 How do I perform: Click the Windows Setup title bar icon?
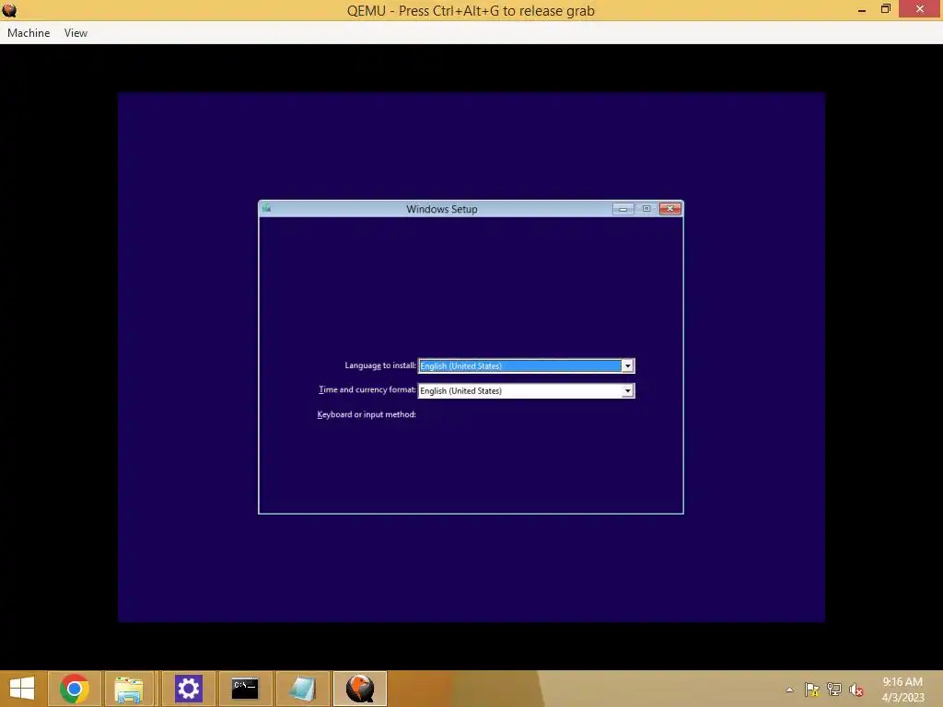click(x=266, y=209)
